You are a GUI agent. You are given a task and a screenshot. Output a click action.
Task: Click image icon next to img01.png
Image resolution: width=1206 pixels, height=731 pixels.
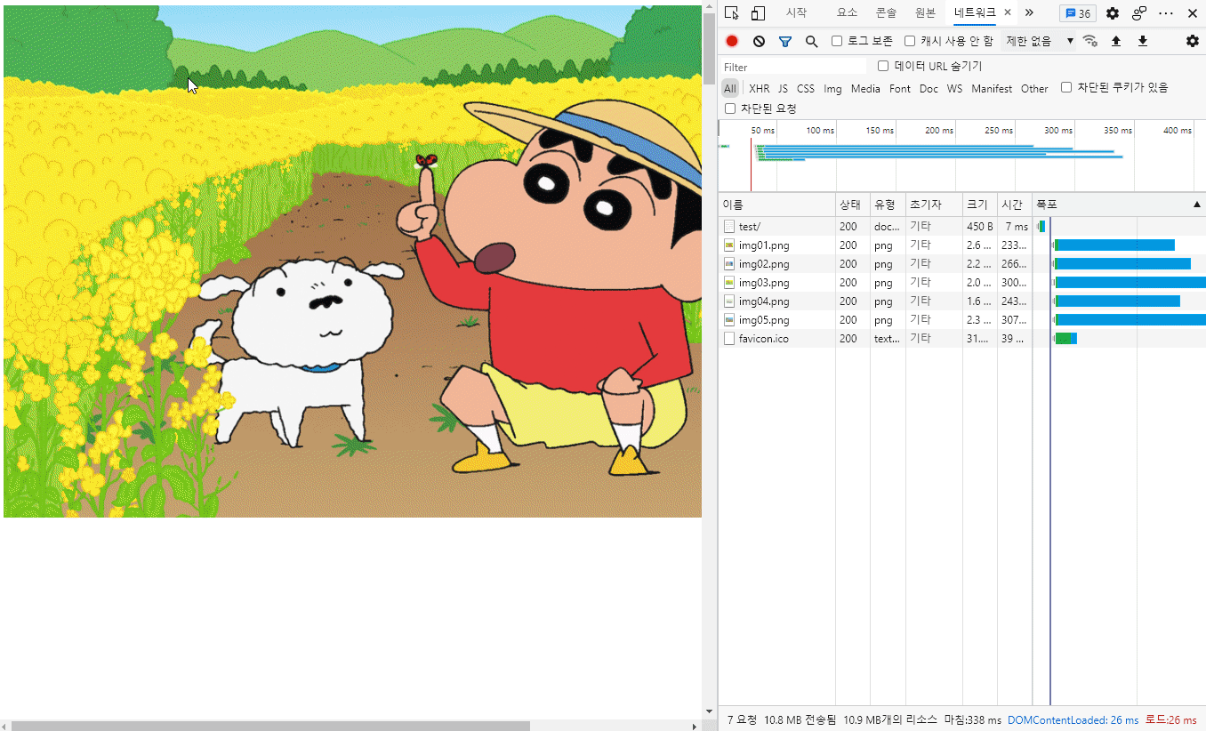(729, 245)
